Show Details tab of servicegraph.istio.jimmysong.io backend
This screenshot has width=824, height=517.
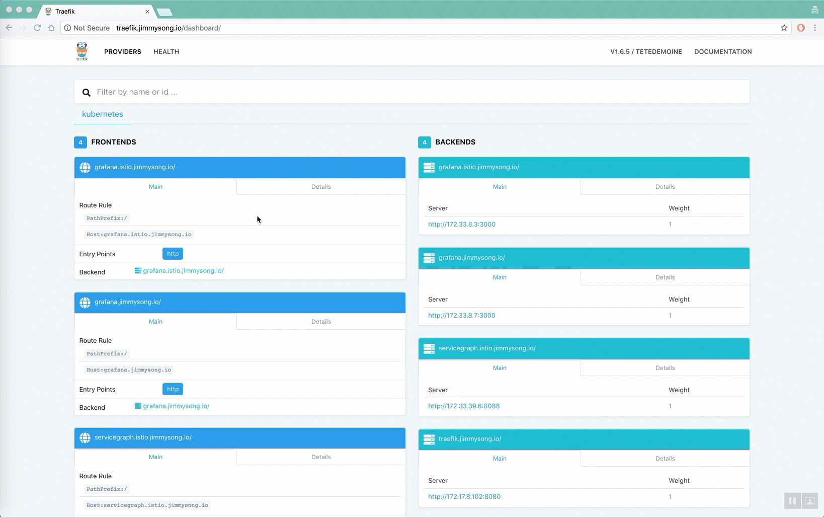pos(665,368)
